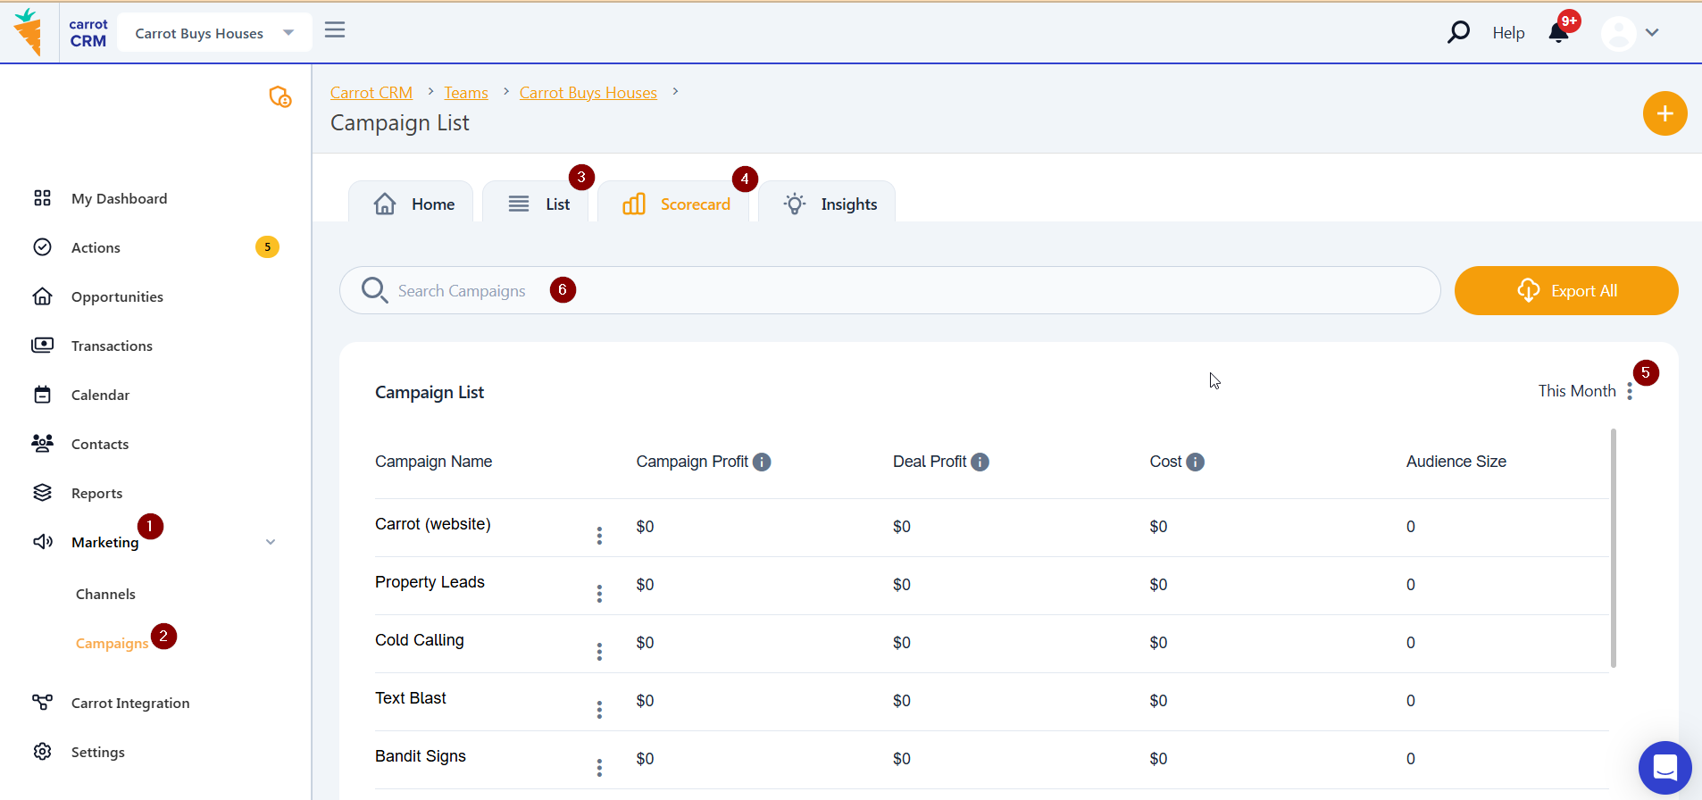Viewport: 1702px width, 800px height.
Task: Click the Cost column info icon
Action: [x=1195, y=462]
